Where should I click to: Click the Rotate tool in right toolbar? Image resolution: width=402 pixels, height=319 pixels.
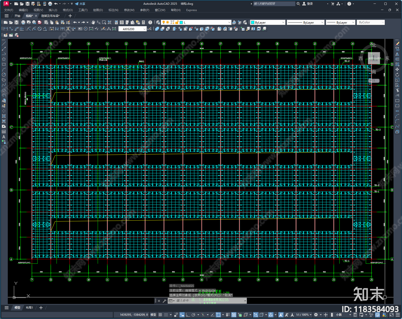coord(397,75)
